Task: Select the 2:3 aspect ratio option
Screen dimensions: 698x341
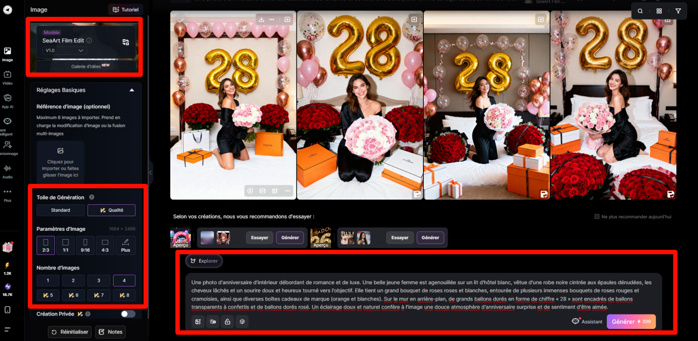Action: pyautogui.click(x=46, y=245)
